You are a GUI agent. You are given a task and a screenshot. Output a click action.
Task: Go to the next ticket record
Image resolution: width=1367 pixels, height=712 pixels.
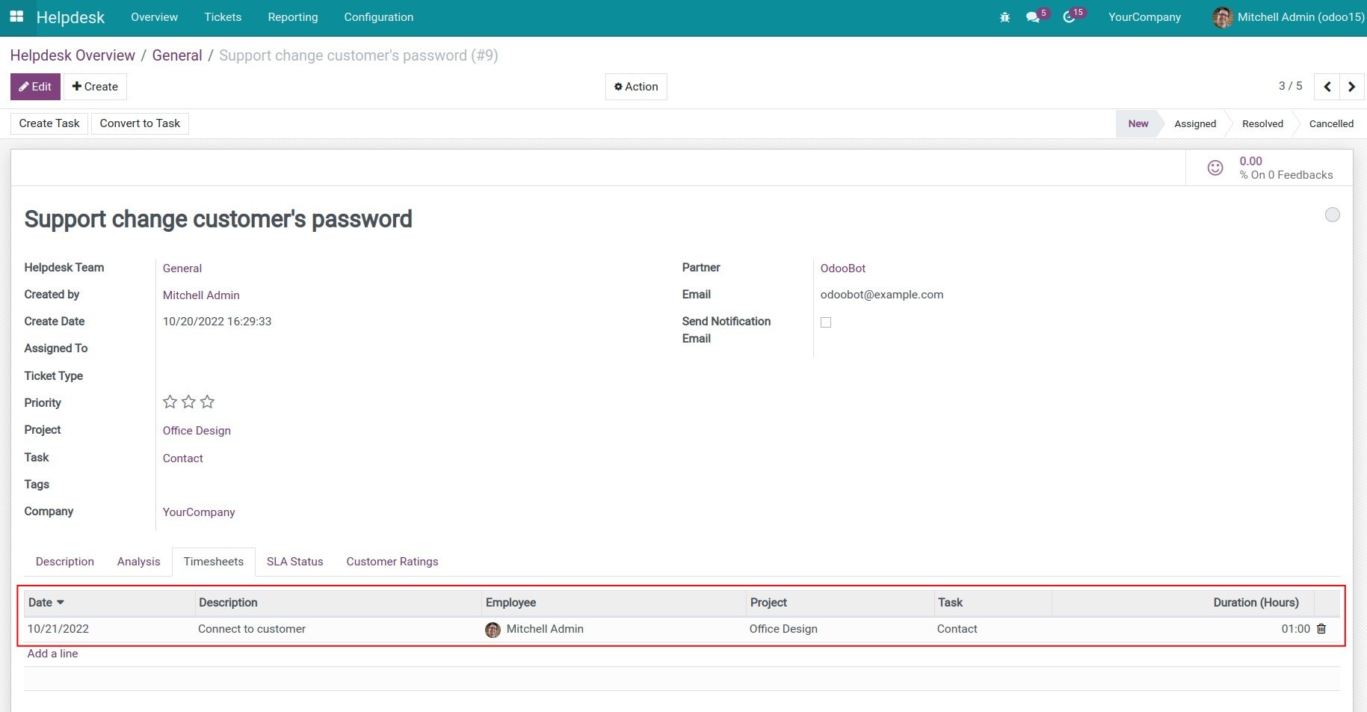pyautogui.click(x=1351, y=87)
